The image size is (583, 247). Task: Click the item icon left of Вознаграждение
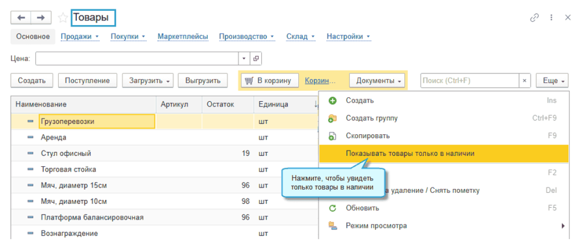tap(31, 233)
